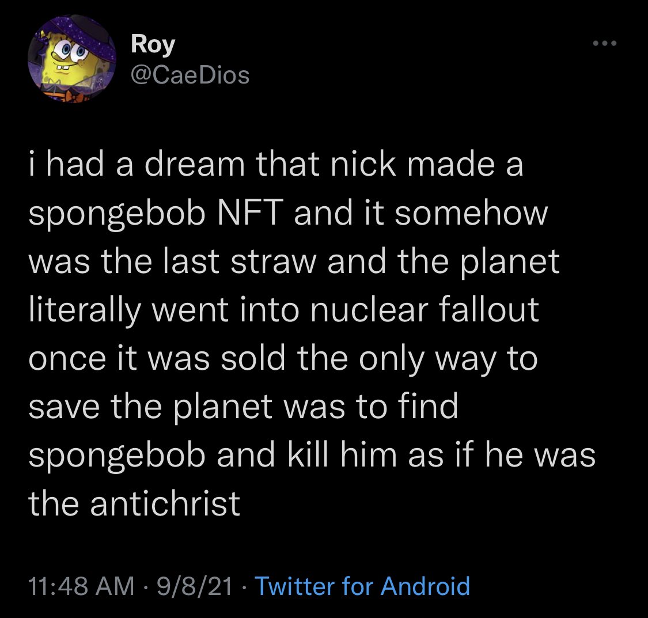Viewport: 648px width, 618px height.
Task: Select the word antichrist in the tweet
Action: [165, 503]
